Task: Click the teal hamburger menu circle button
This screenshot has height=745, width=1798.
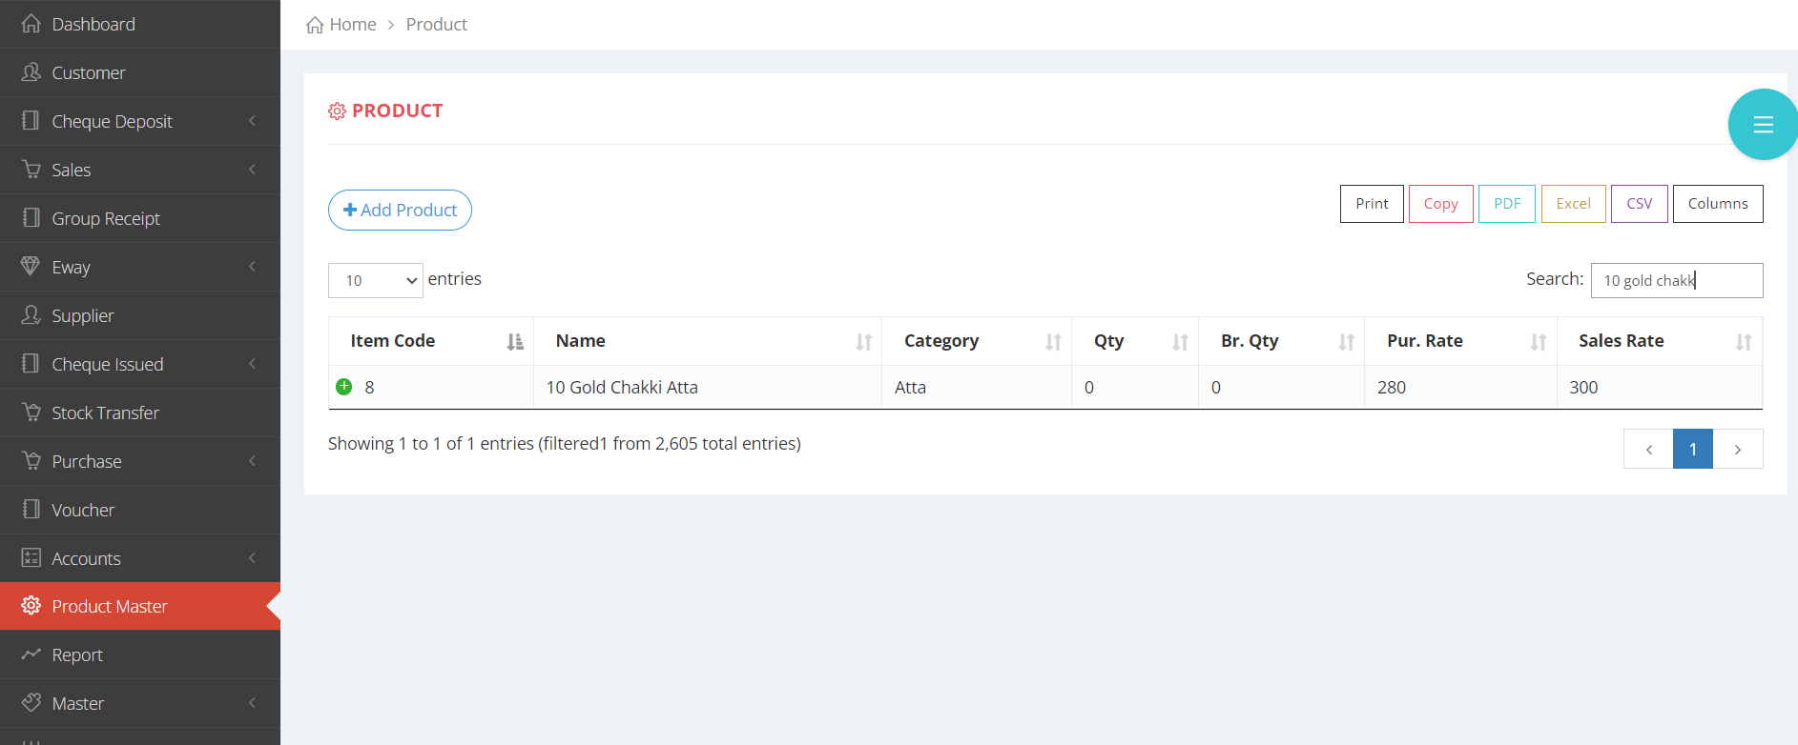Action: coord(1762,124)
